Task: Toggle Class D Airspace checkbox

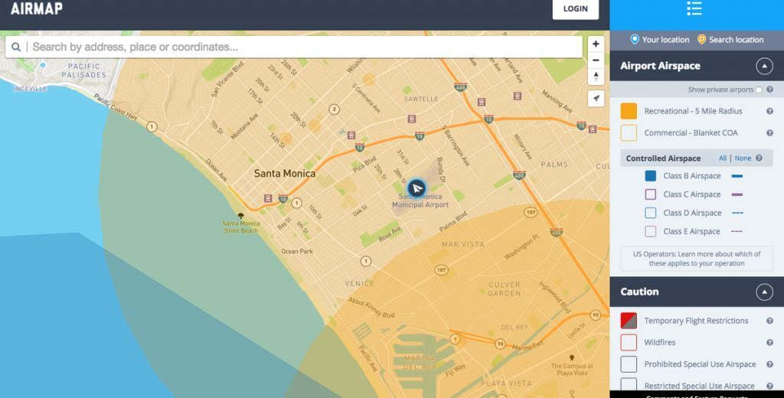Action: tap(650, 213)
